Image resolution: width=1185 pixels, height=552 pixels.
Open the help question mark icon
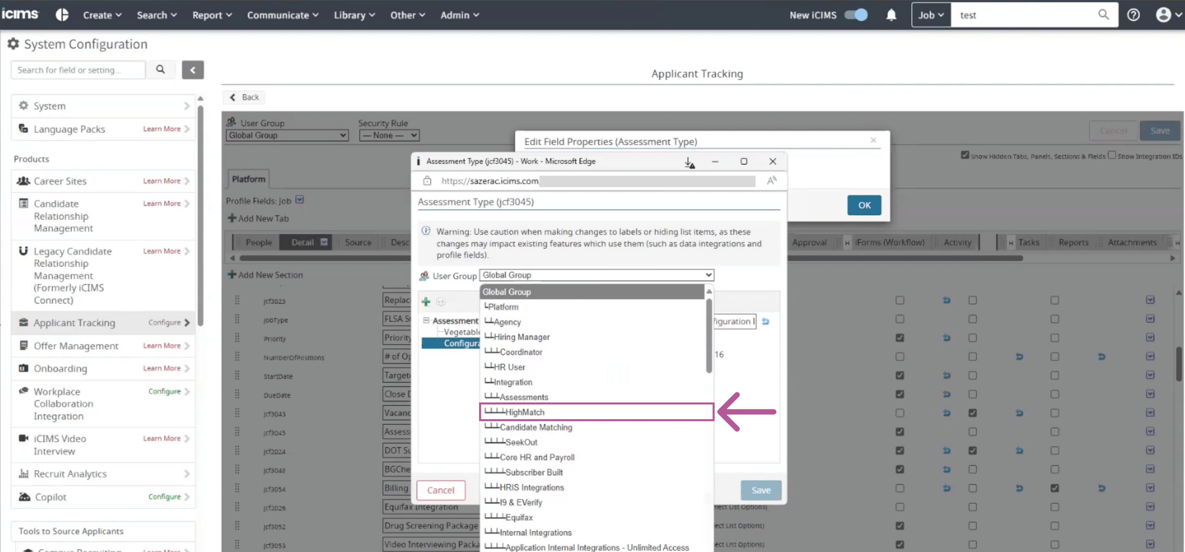[1133, 15]
